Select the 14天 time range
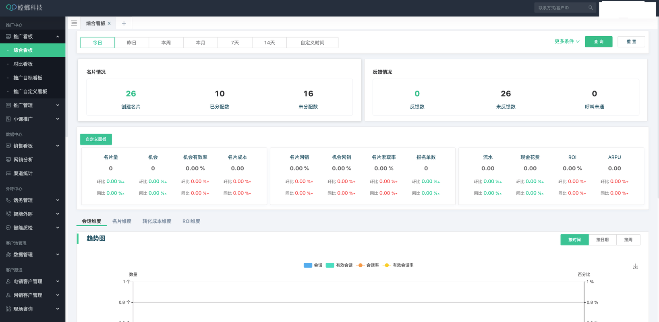This screenshot has width=659, height=322. [x=269, y=43]
